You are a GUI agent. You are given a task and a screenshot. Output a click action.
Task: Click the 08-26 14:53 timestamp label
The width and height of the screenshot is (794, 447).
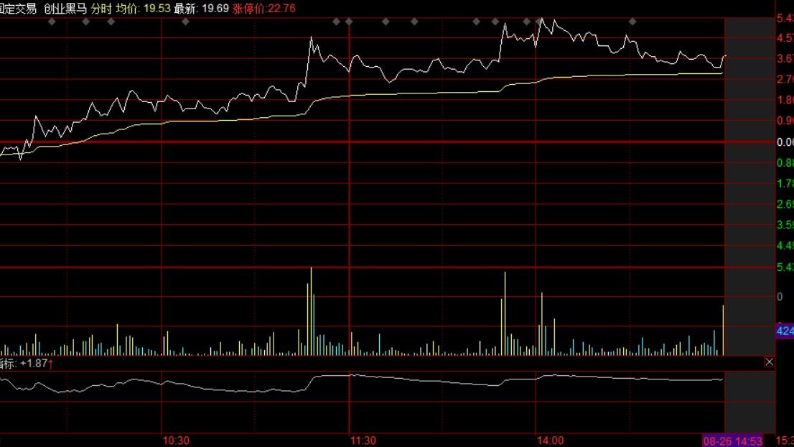732,440
